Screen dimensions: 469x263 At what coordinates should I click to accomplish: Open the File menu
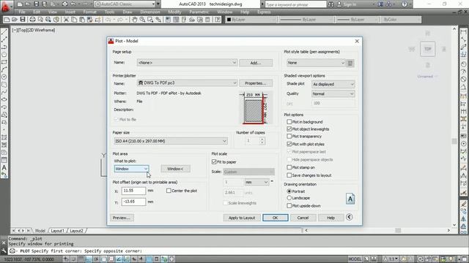22,12
